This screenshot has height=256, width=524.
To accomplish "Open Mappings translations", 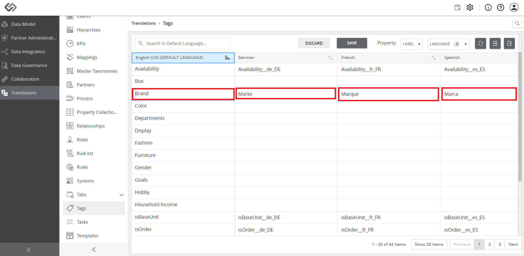I will pyautogui.click(x=94, y=57).
